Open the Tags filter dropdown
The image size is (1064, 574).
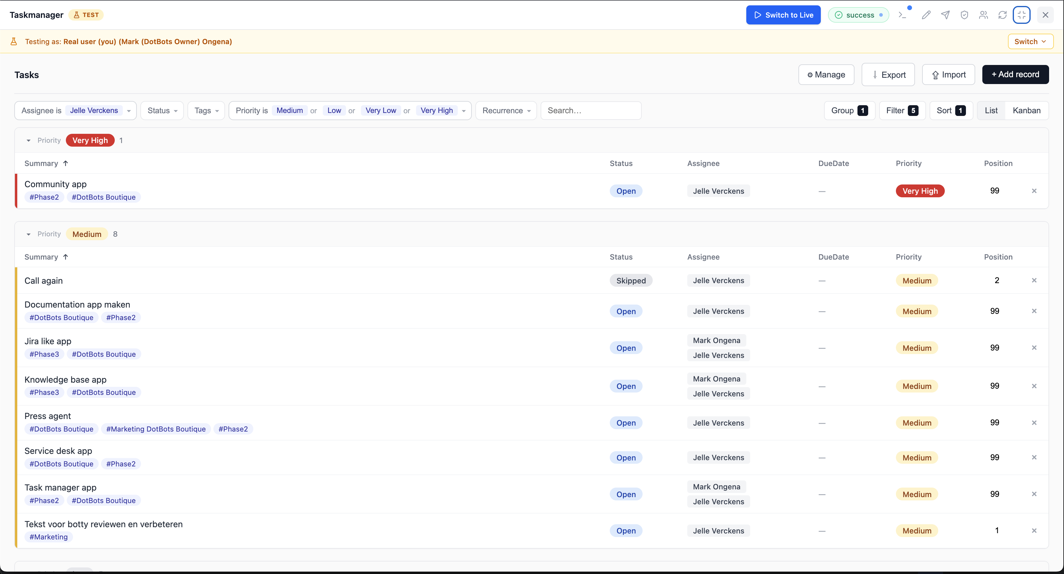(206, 110)
